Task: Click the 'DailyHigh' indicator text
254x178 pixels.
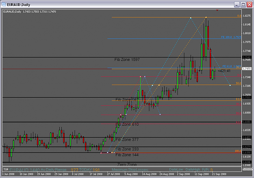Action: (193, 169)
